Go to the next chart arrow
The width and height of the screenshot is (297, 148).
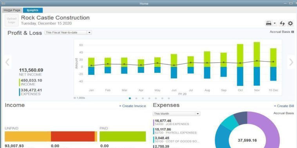tap(291, 62)
